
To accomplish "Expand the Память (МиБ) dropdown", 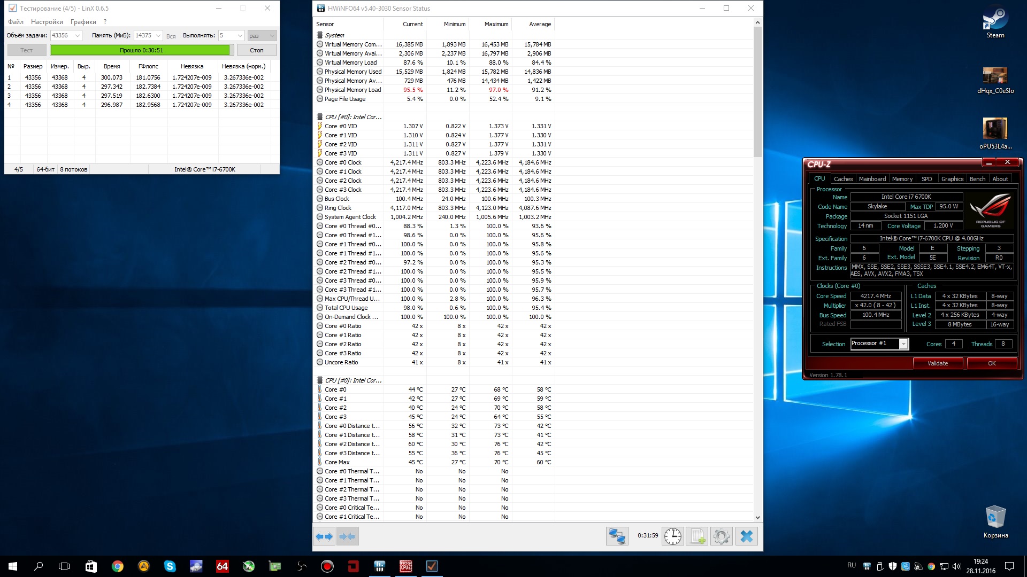I will coord(158,36).
